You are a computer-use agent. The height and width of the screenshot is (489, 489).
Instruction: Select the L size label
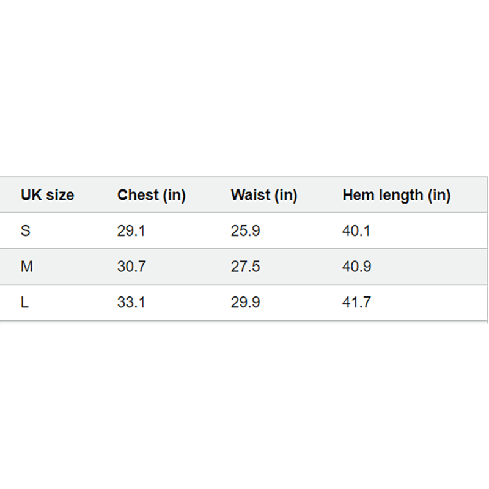click(x=24, y=303)
